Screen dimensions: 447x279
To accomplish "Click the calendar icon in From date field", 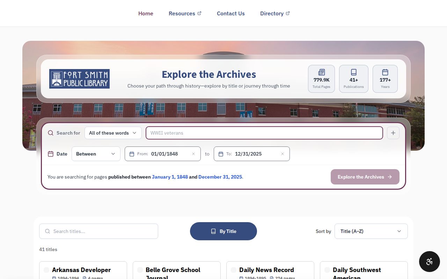I will tap(132, 154).
